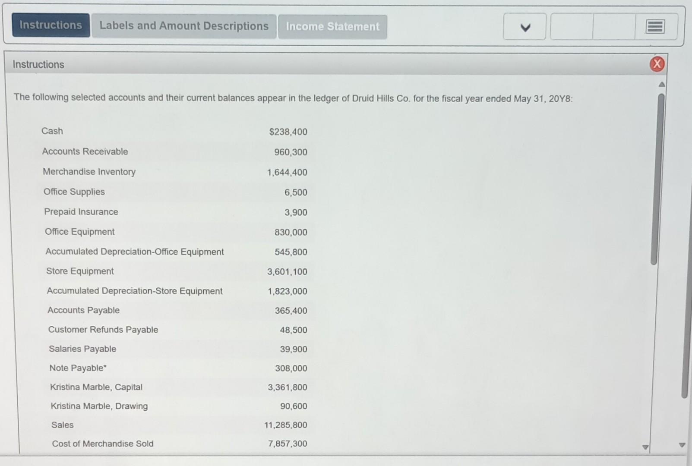
Task: Click the Sales balance of 11,285,800
Action: [x=286, y=425]
